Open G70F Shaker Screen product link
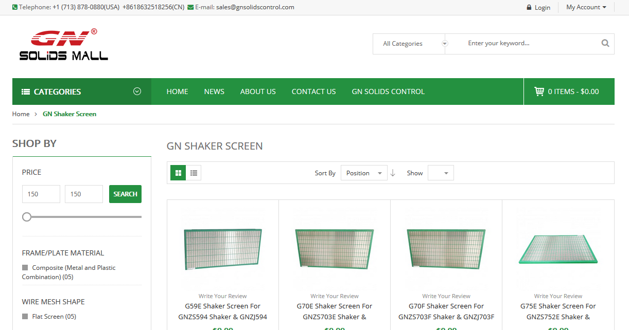Screen dimensions: 629x330 pyautogui.click(x=446, y=311)
